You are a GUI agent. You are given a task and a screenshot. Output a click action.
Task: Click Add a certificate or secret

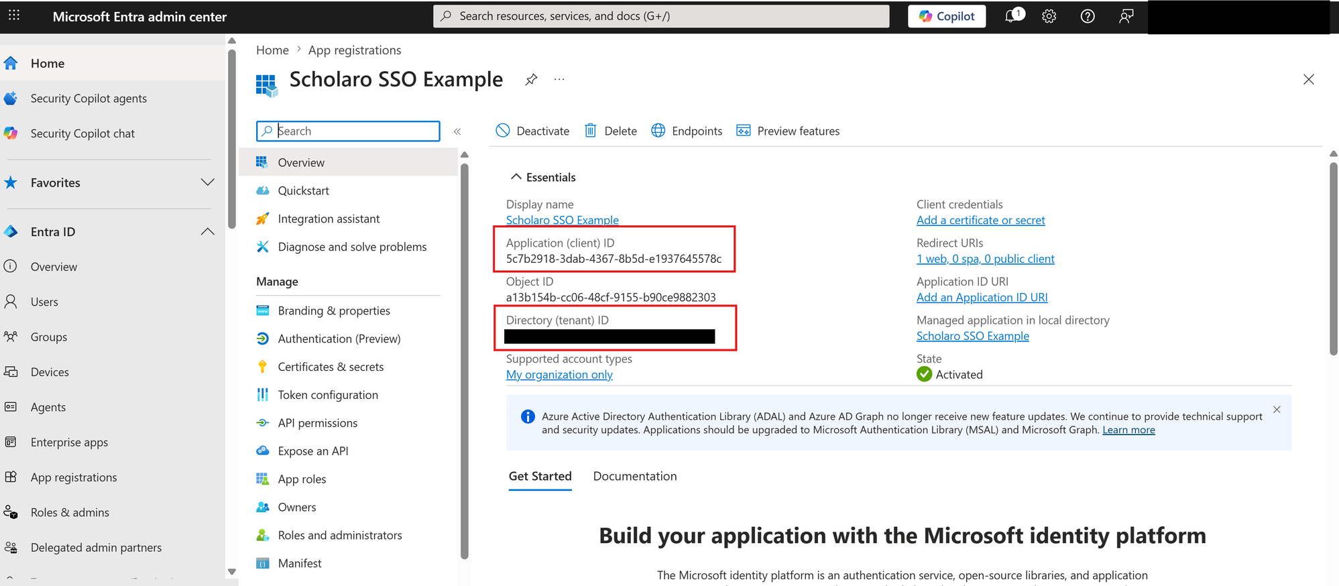tap(980, 220)
